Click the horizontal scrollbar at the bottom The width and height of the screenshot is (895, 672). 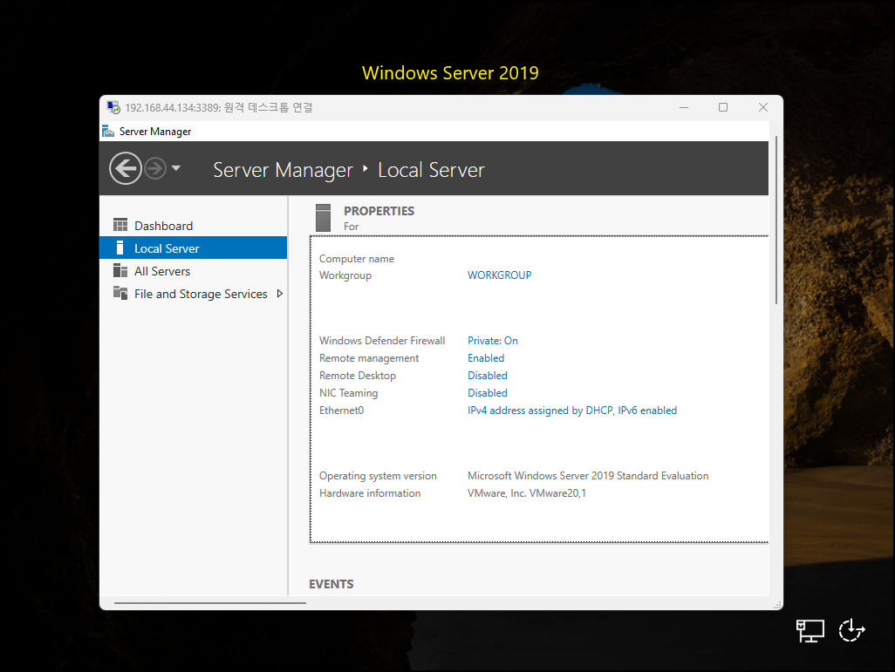click(210, 602)
